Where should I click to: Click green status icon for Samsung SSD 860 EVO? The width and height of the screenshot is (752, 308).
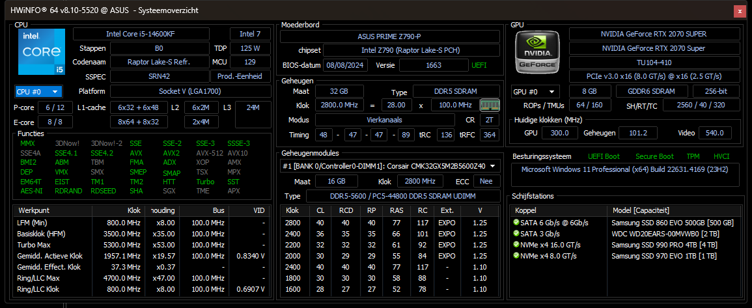[x=516, y=223]
